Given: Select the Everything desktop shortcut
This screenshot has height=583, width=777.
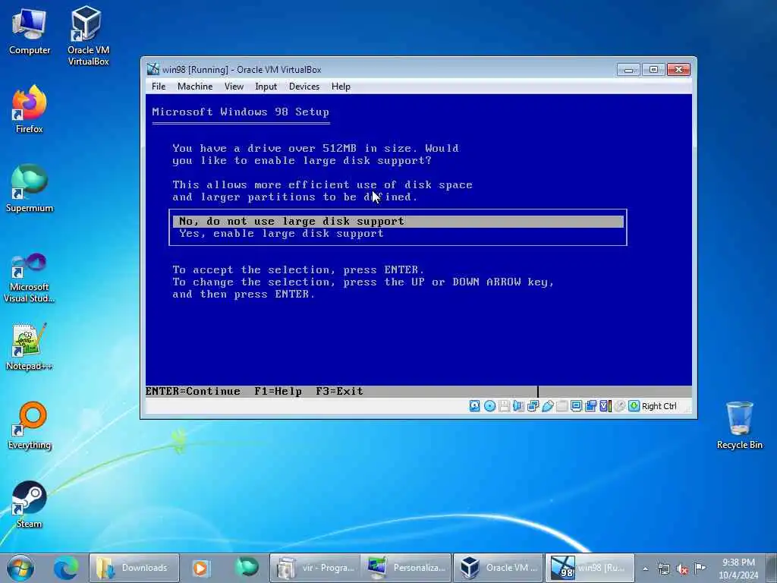Looking at the screenshot, I should click(x=30, y=425).
